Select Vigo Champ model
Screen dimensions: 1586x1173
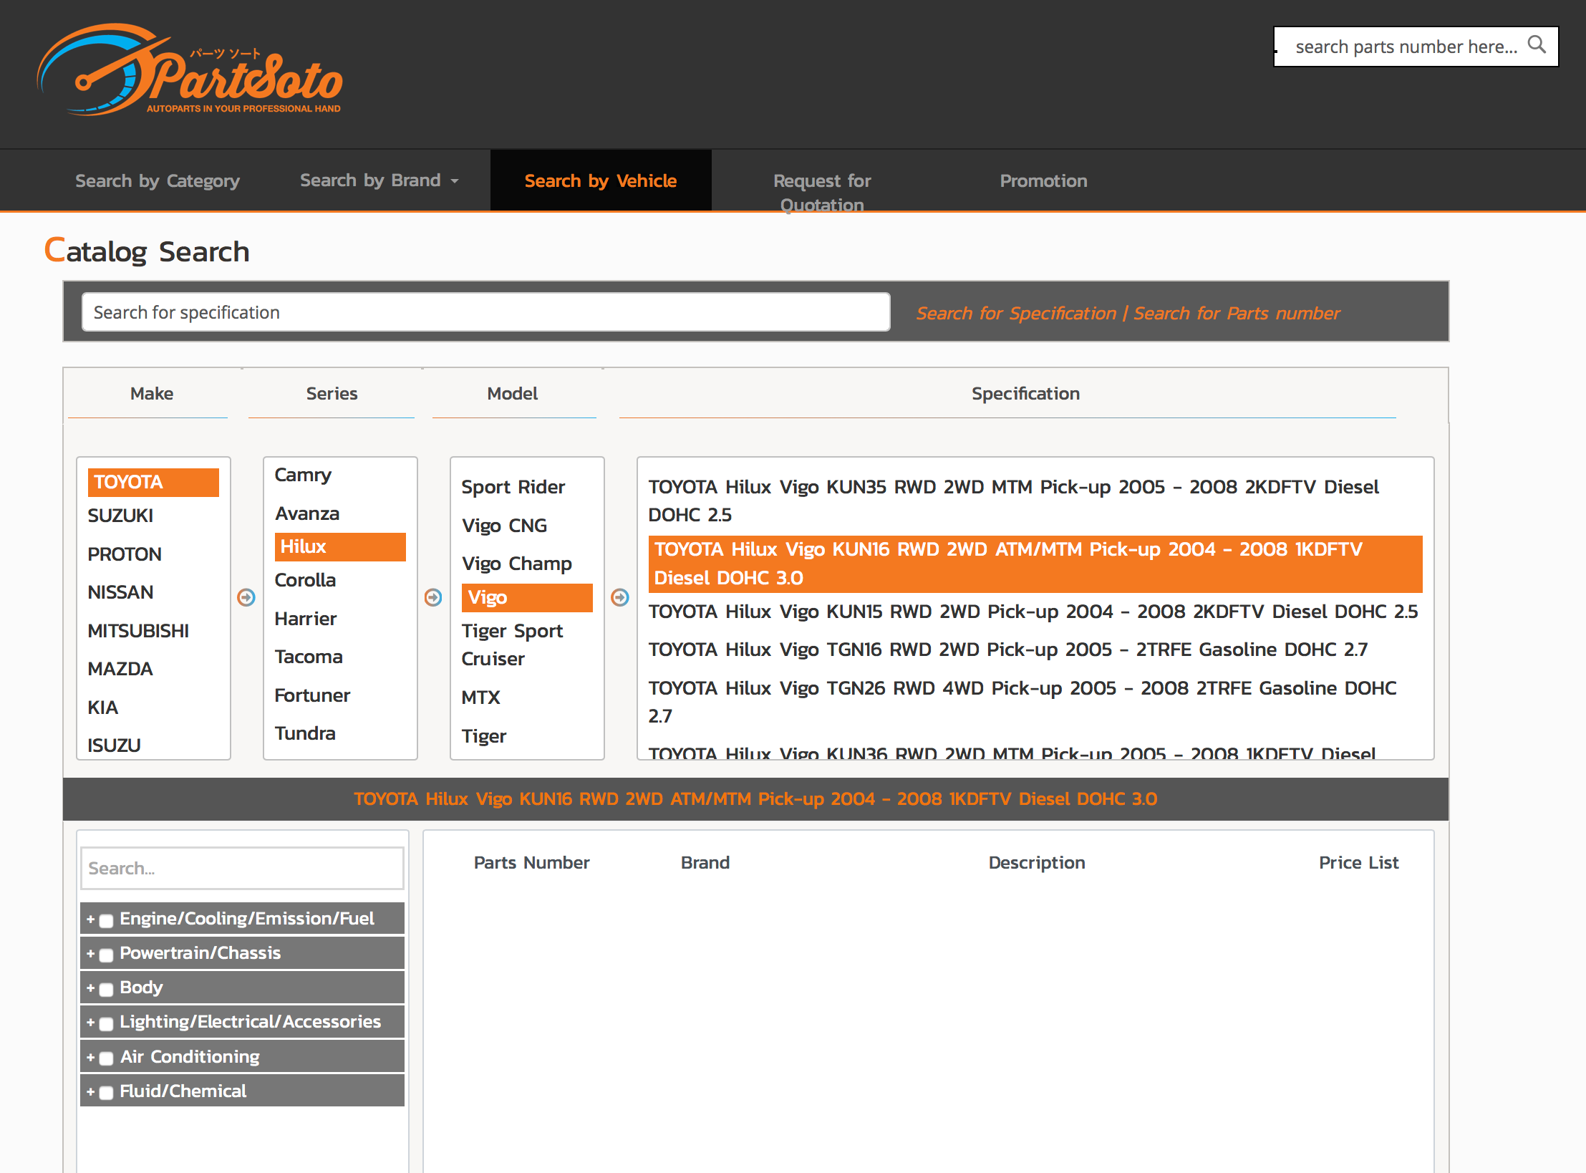(x=517, y=564)
